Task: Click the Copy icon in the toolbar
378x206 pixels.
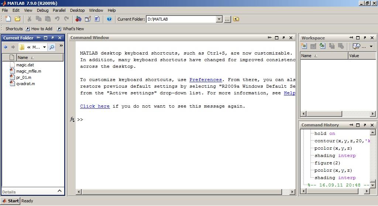Action: 38,19
